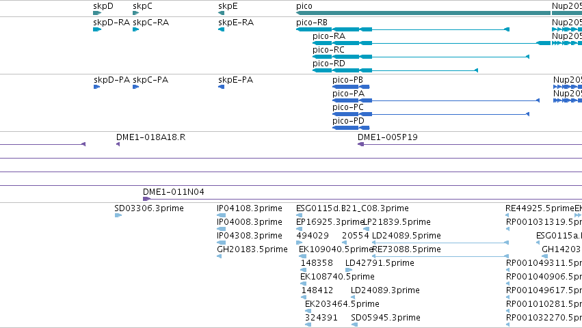Click the pico-RB transcript label
582x328 pixels.
[x=312, y=23]
